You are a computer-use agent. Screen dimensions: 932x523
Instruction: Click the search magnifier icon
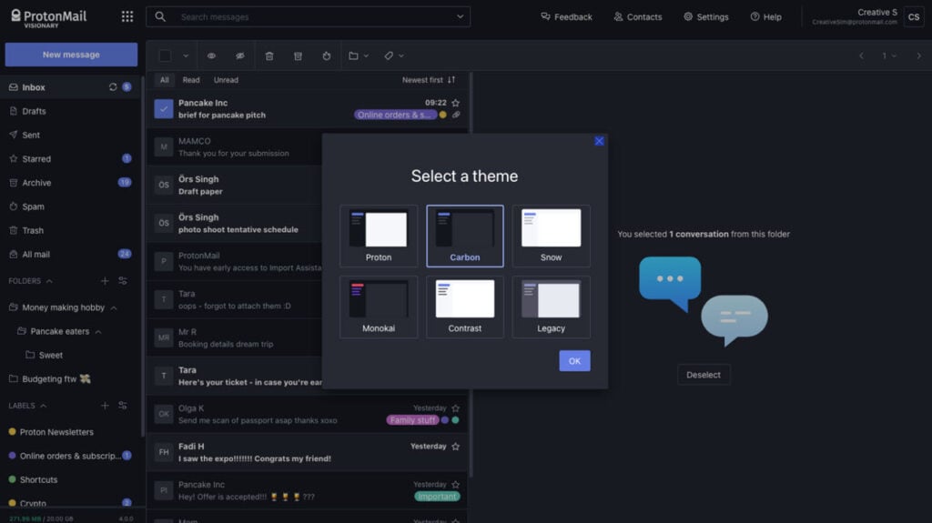[x=160, y=16]
